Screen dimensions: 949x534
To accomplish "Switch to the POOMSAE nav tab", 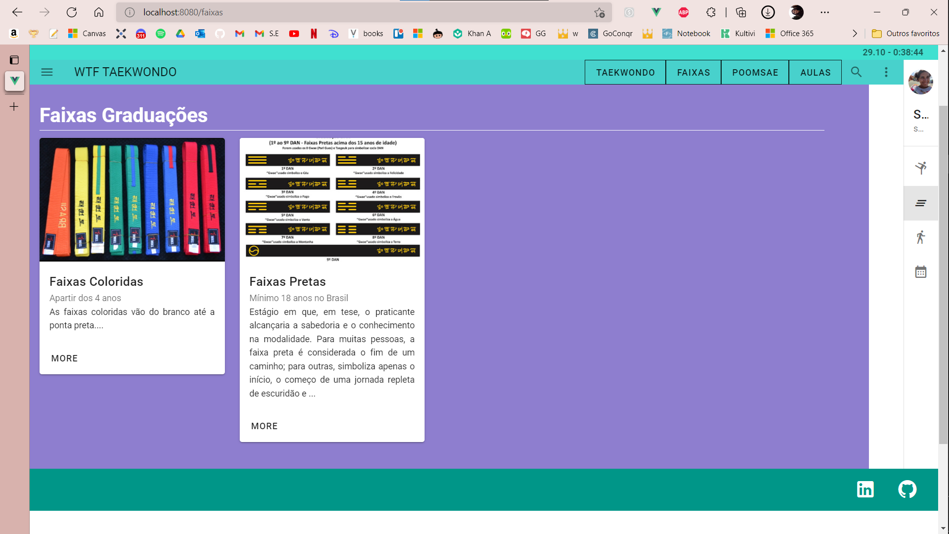I will [755, 73].
